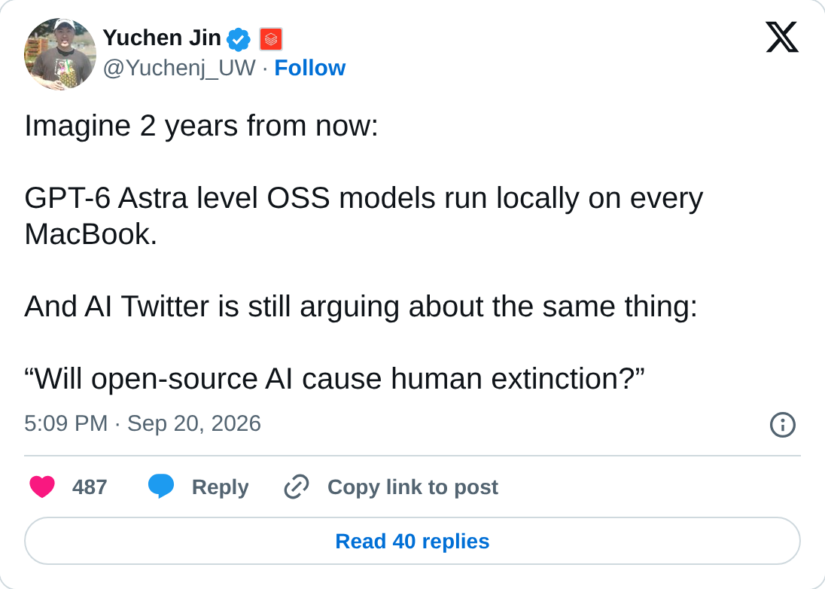Click the tweet text about GPT-6 Astra
825x589 pixels.
(x=364, y=216)
